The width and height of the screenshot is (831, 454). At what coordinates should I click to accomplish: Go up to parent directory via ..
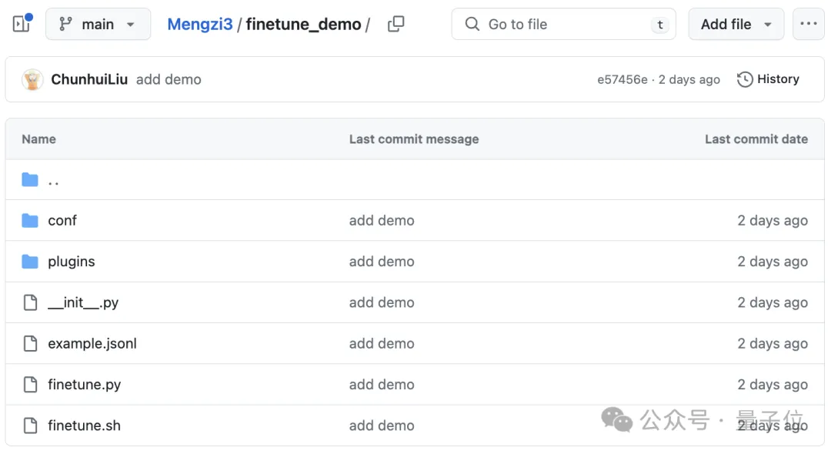[x=54, y=180]
